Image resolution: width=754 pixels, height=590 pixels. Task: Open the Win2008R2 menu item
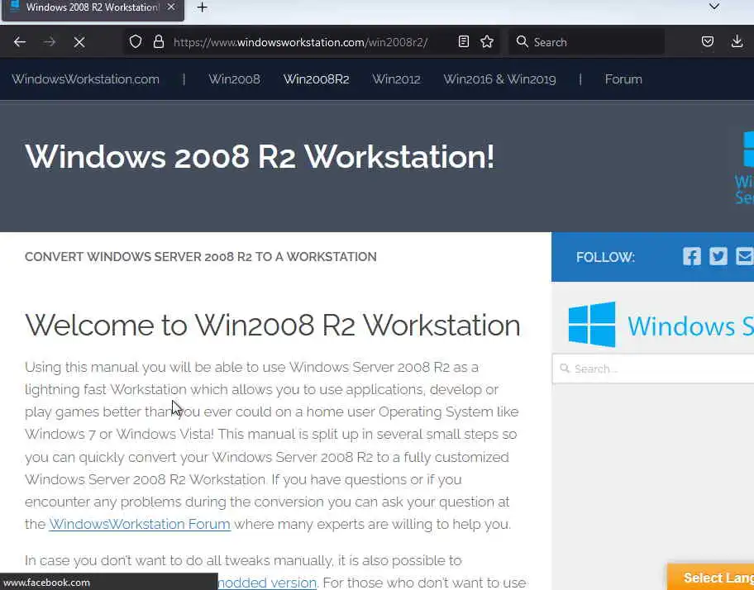(316, 79)
